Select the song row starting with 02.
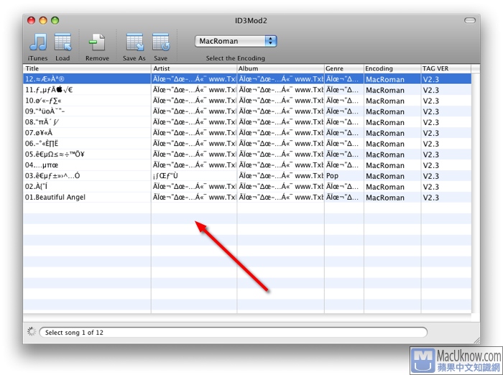Screen dimensions: 503x375 [x=247, y=186]
